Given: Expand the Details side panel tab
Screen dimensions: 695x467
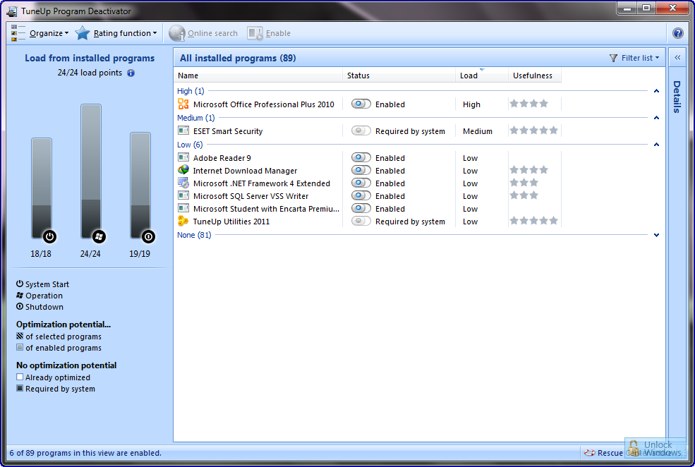Looking at the screenshot, I should pyautogui.click(x=677, y=97).
